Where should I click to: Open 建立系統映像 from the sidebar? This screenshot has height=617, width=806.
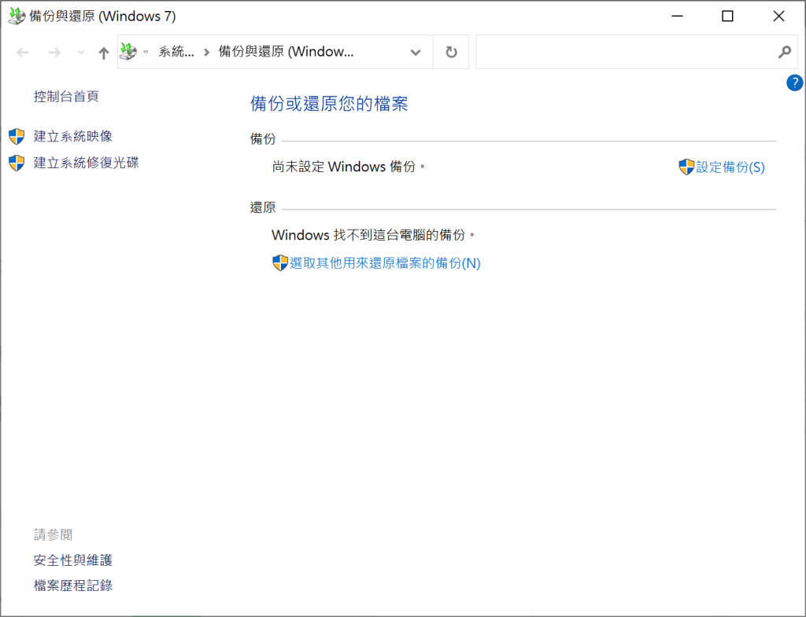72,137
